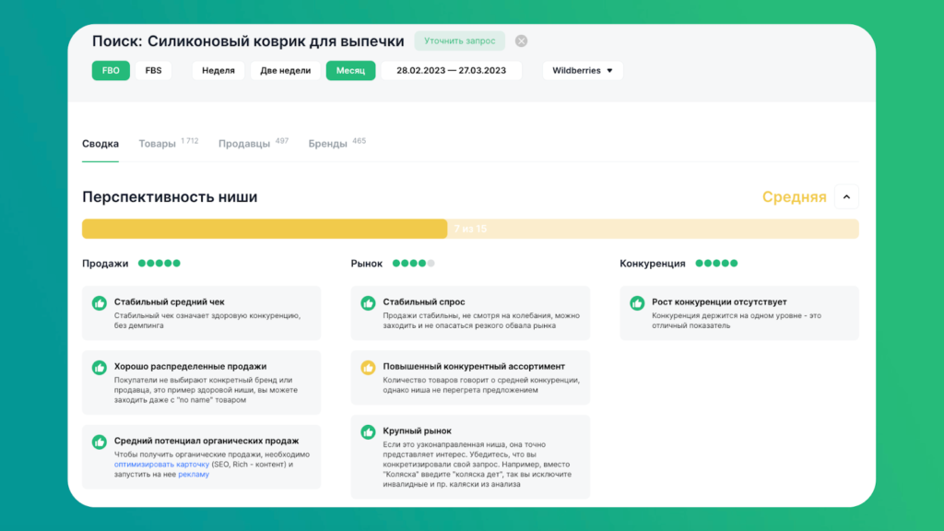Image resolution: width=944 pixels, height=531 pixels.
Task: Click thumbs-up icon beside Хорошо распределенные продажи
Action: (x=100, y=367)
